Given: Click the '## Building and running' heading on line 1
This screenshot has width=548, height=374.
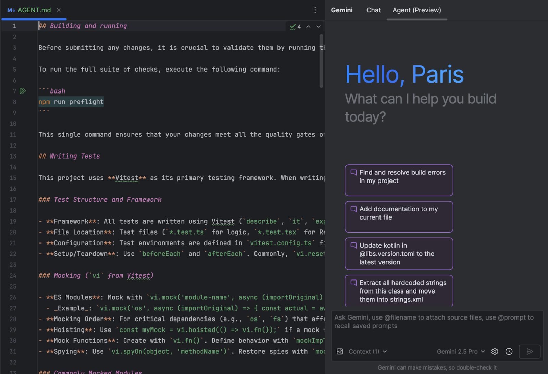Looking at the screenshot, I should pos(83,26).
